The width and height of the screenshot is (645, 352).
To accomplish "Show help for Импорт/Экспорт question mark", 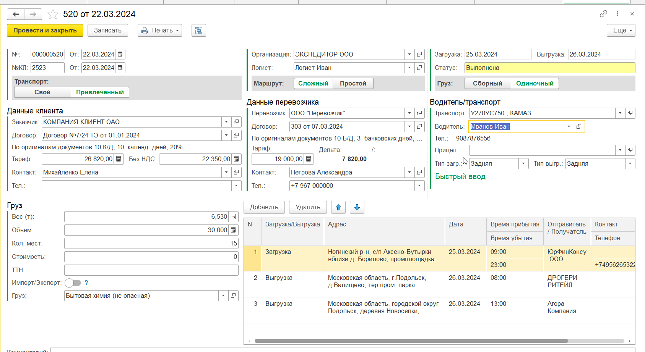I will (86, 283).
